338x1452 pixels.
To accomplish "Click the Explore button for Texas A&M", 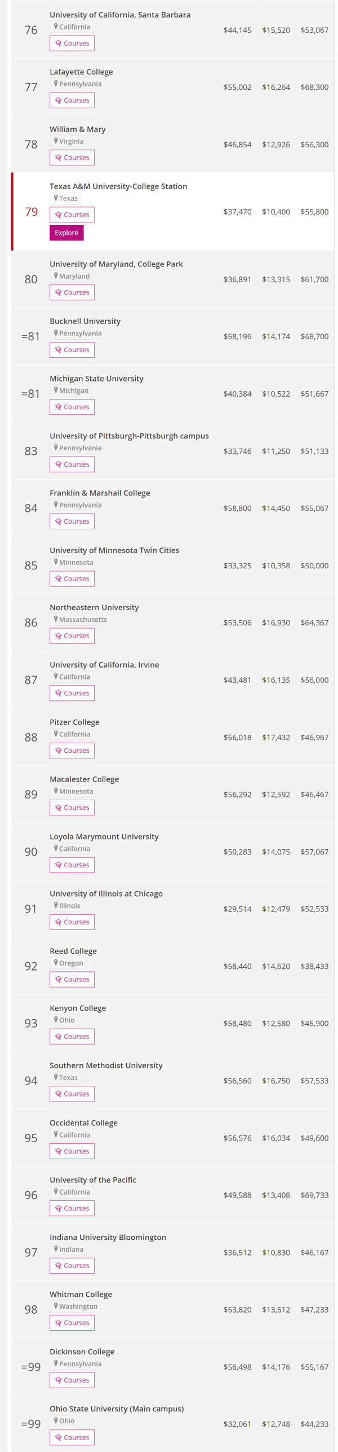I will click(66, 233).
